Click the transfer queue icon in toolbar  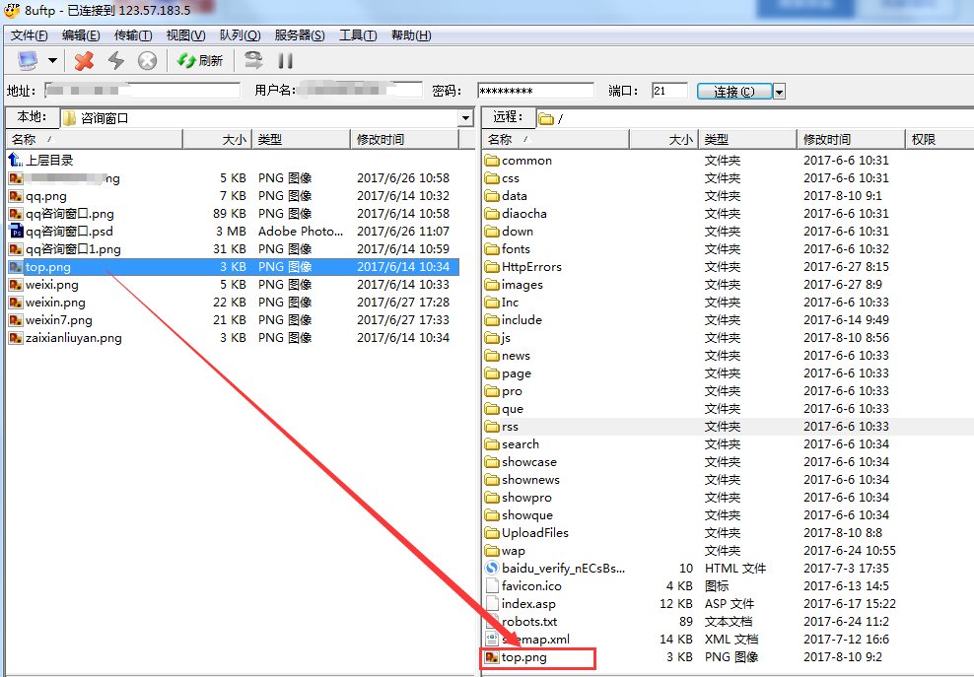pos(253,60)
